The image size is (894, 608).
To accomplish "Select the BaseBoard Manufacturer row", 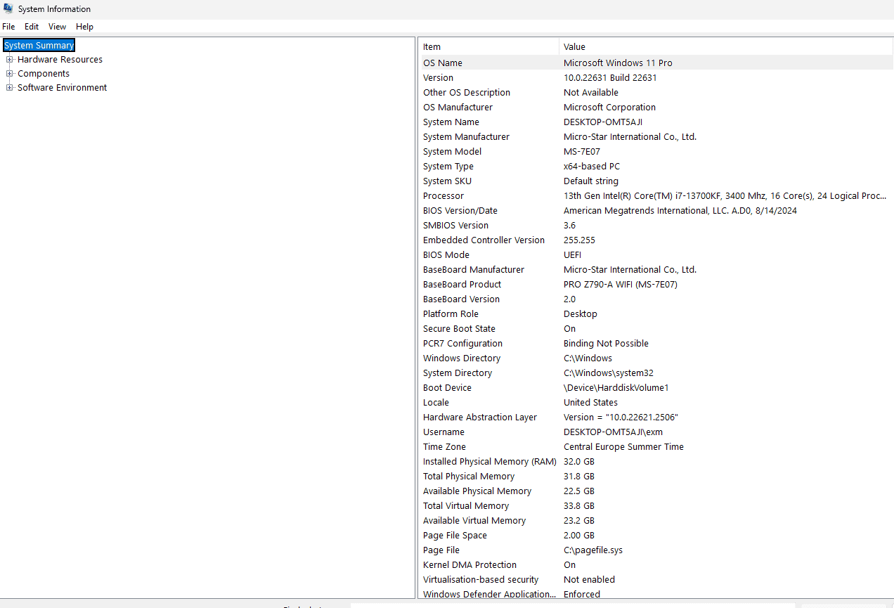I will 656,270.
